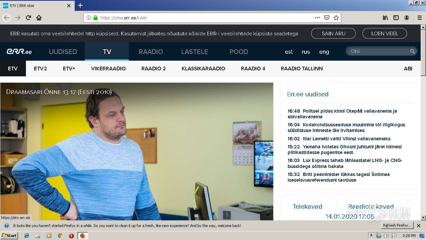Click the volume tray icon
The height and width of the screenshot is (240, 426).
(x=386, y=236)
